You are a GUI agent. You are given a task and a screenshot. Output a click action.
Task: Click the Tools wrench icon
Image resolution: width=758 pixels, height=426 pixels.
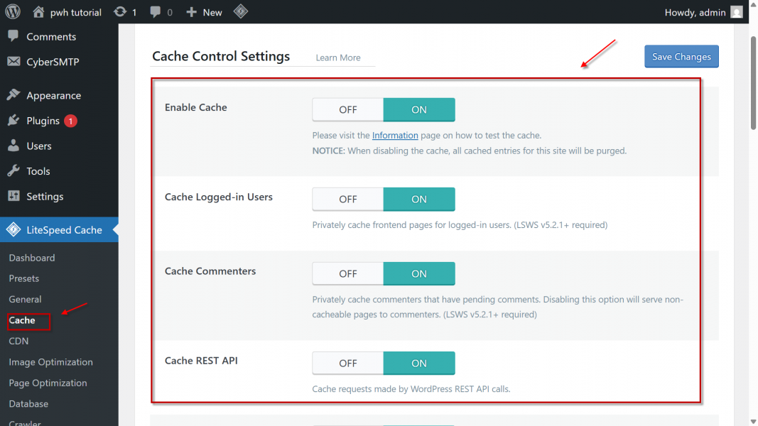click(13, 170)
